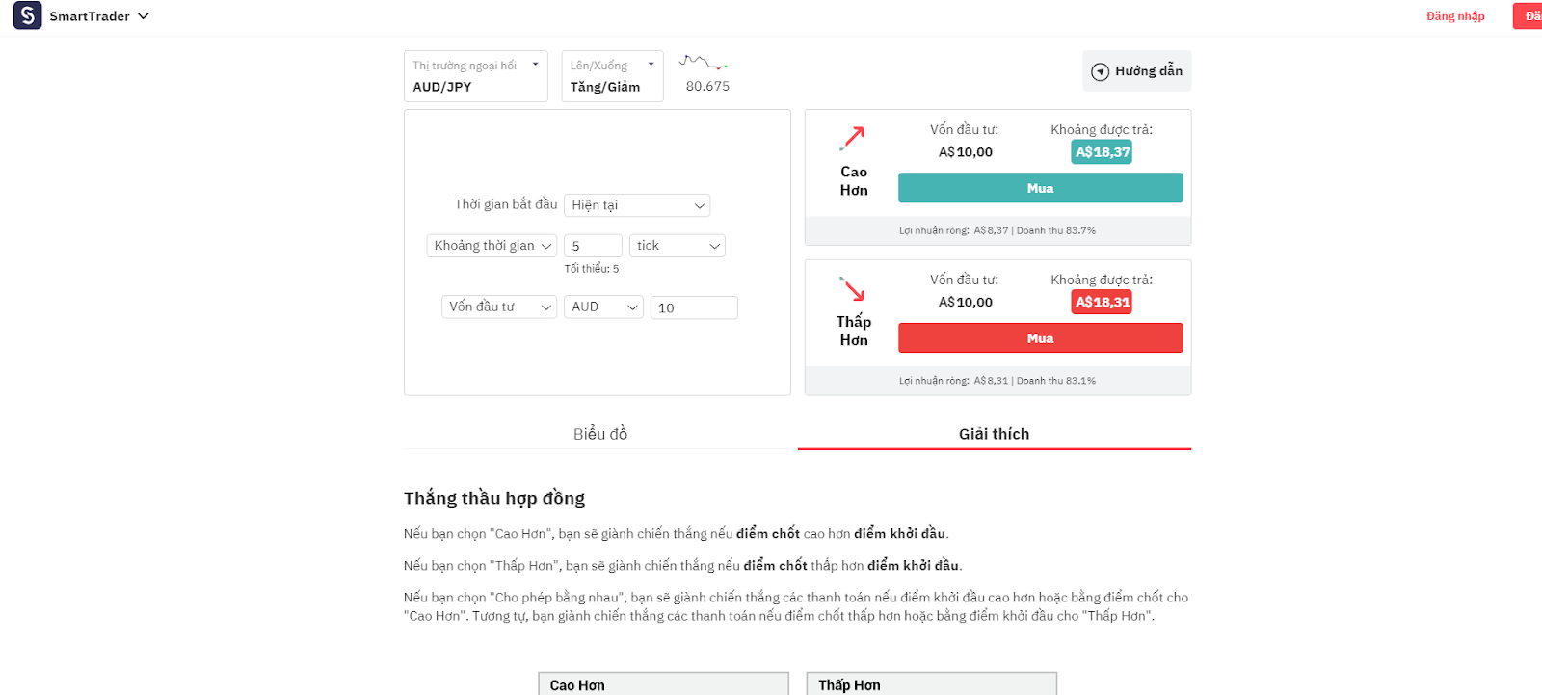Click the red A$18,31 payout badge
The image size is (1542, 695).
(x=1102, y=303)
